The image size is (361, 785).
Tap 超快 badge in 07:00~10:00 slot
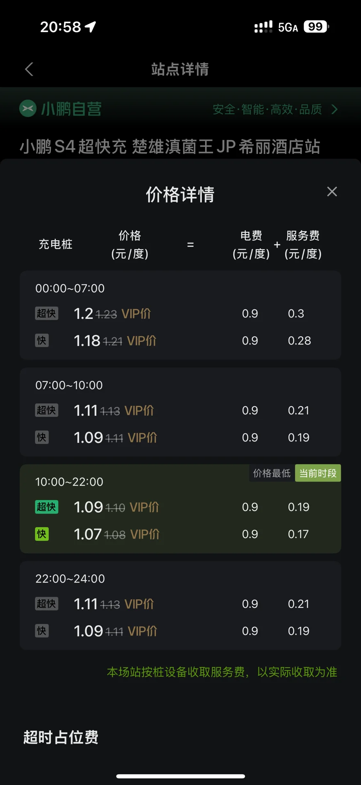46,410
